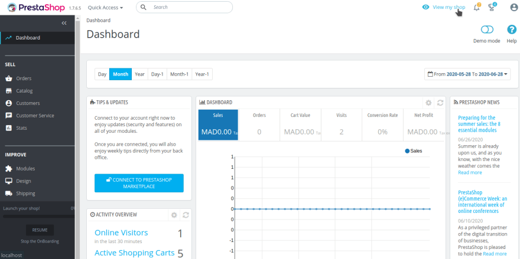
Task: Click the trophy merchant expertise icon
Action: click(492, 8)
